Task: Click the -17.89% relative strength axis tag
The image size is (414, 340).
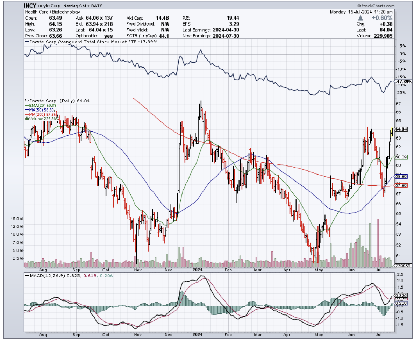Action: coord(402,82)
